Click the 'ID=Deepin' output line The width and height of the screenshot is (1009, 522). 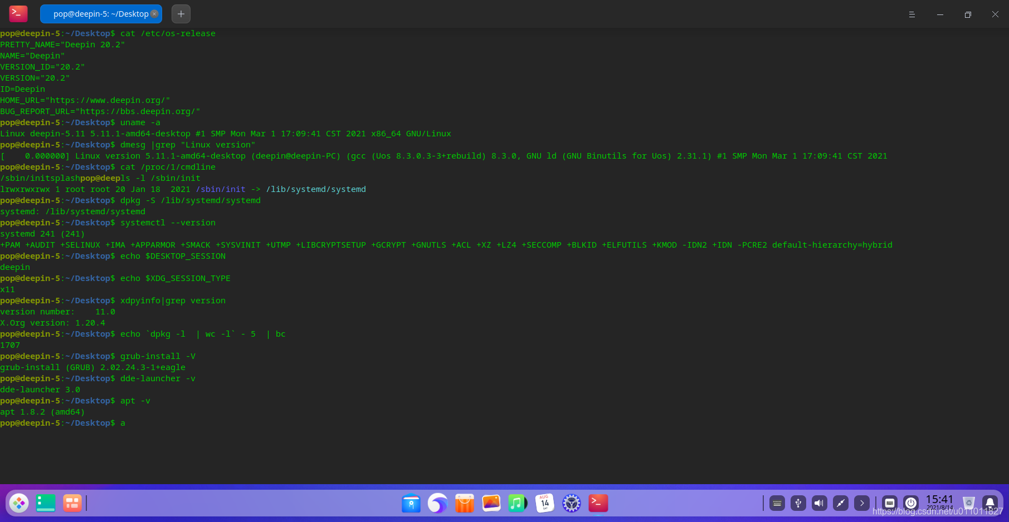click(x=22, y=89)
